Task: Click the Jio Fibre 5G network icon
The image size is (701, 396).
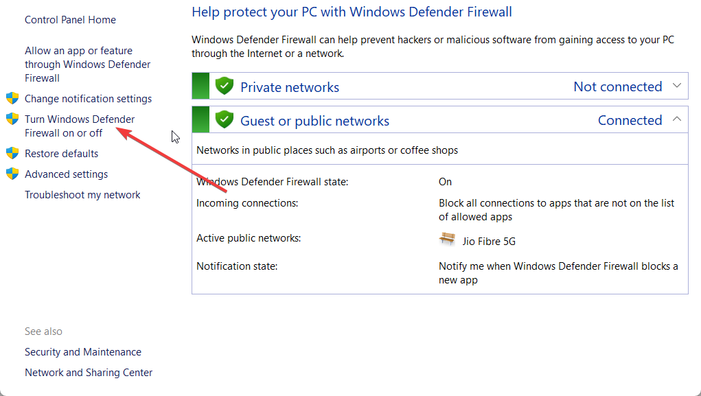Action: 447,240
